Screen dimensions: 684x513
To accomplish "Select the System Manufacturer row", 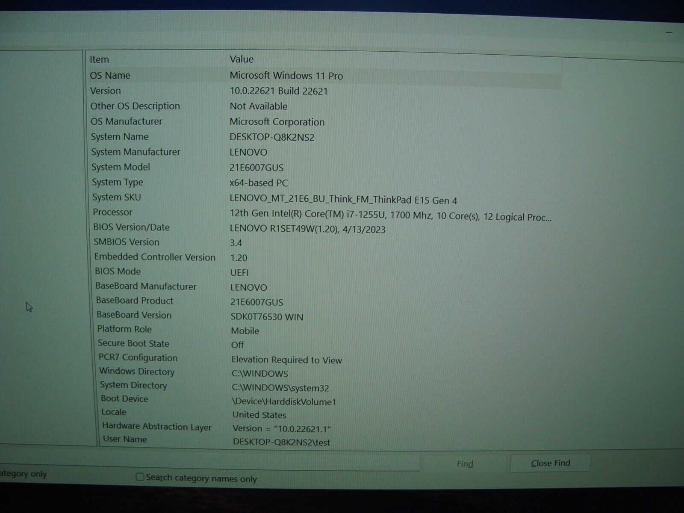I will 325,152.
